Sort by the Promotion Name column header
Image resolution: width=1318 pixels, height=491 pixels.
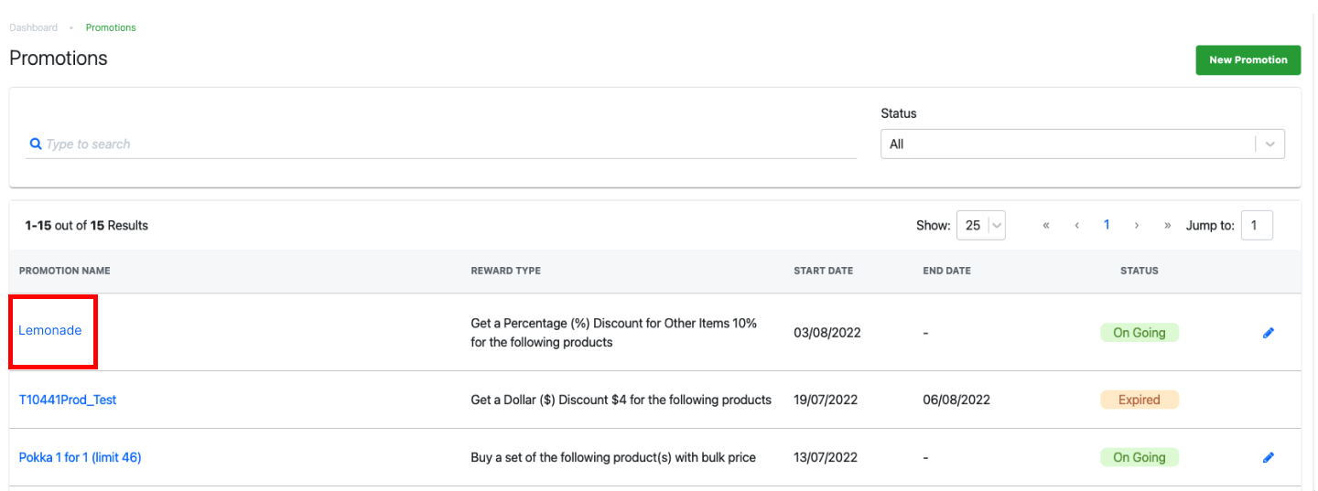pos(64,271)
